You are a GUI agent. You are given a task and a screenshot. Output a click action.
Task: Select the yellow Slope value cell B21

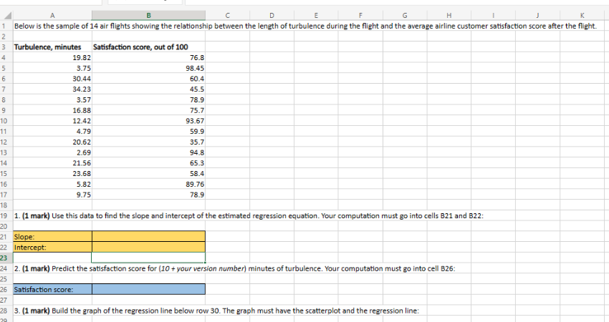148,236
